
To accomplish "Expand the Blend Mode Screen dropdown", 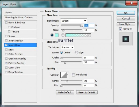I will coord(74,21).
